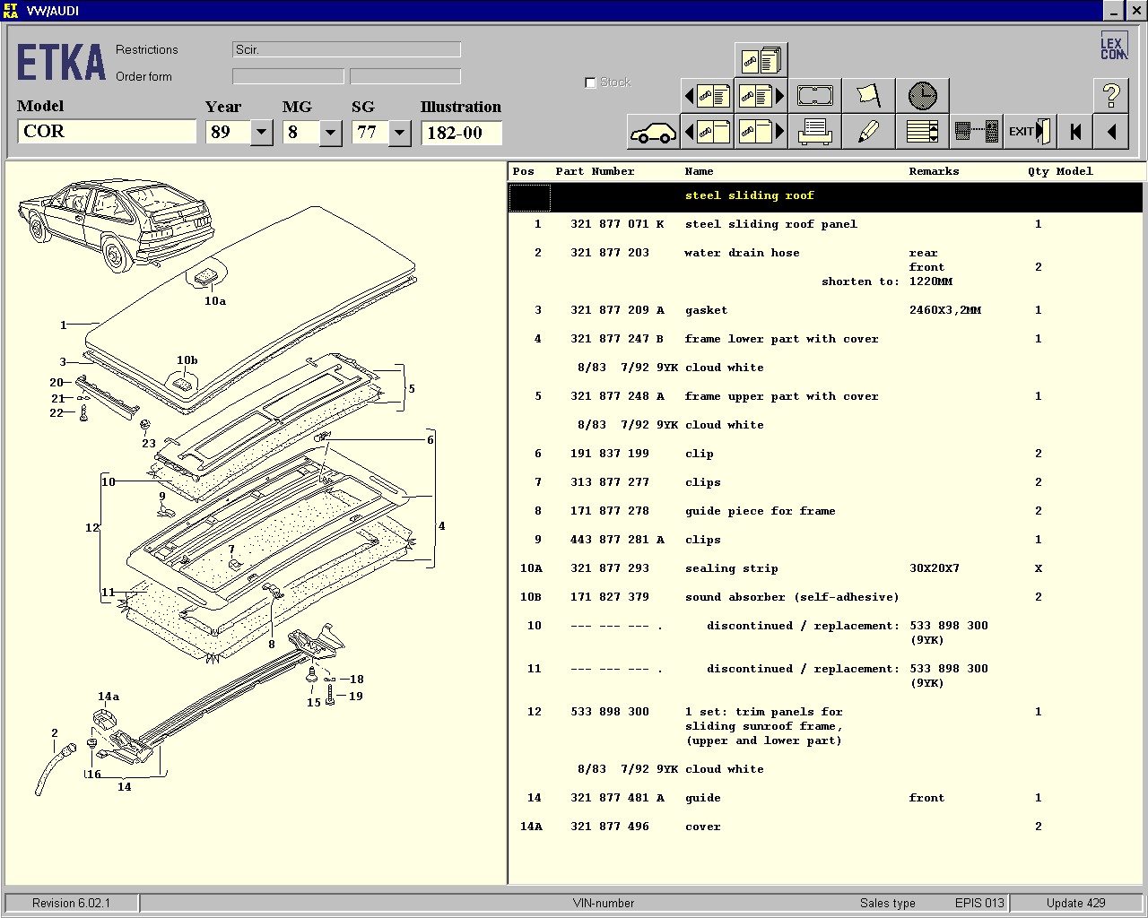
Task: Click the clock icon button
Action: coord(922,95)
